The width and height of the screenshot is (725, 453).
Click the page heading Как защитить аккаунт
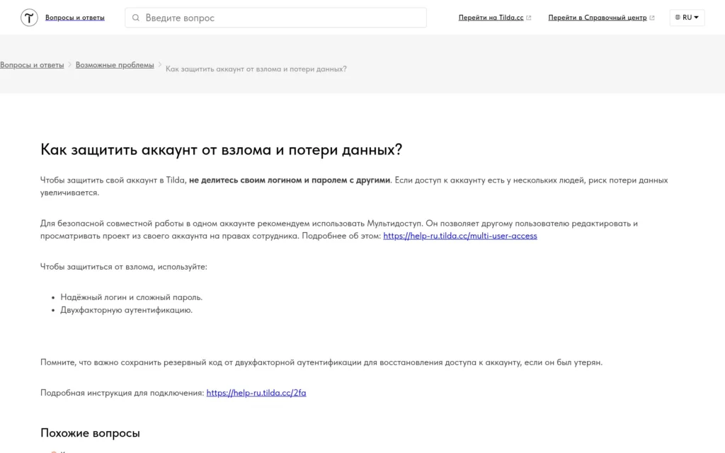[x=222, y=149]
